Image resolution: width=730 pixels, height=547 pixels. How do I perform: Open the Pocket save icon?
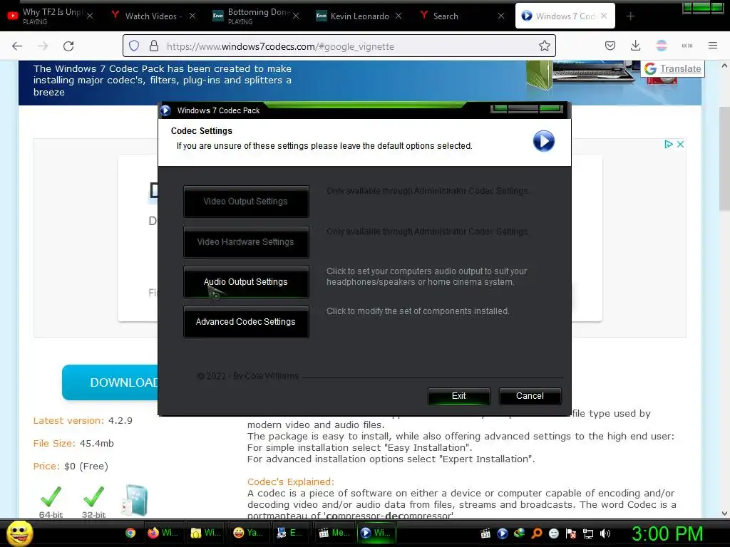[610, 46]
